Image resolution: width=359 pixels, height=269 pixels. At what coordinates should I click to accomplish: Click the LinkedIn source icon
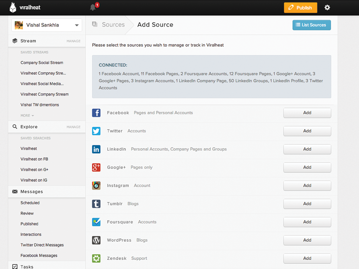[x=96, y=149]
